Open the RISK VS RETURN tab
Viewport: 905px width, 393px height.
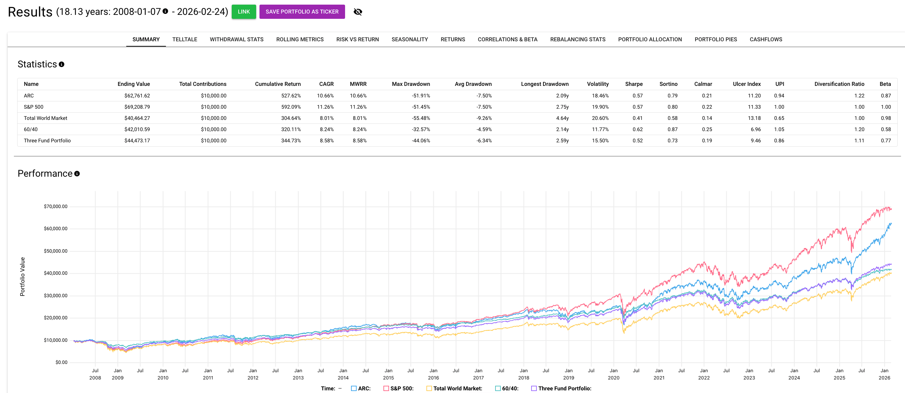[357, 39]
